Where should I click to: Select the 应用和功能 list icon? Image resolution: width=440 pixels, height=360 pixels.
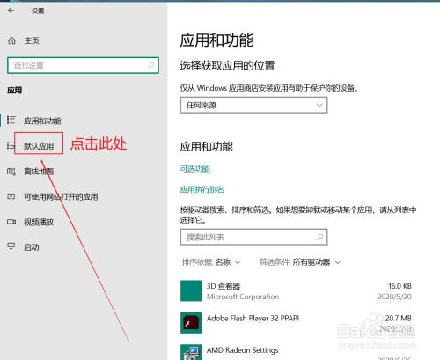(11, 120)
